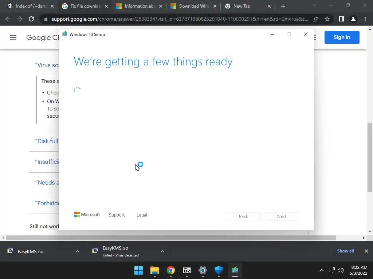
Task: Expand the "Insufficient" help section
Action: point(47,162)
